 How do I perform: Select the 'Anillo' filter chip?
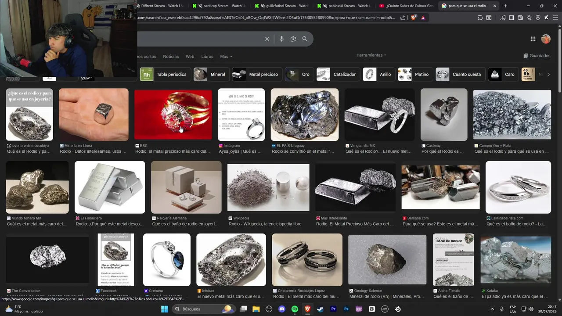click(x=379, y=75)
